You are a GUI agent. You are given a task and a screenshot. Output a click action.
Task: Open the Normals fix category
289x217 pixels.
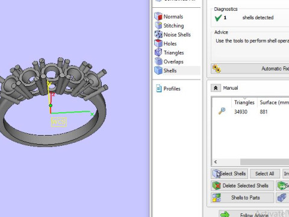click(x=158, y=16)
